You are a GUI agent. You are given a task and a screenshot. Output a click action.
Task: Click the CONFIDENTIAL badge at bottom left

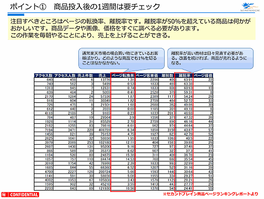(x=20, y=195)
